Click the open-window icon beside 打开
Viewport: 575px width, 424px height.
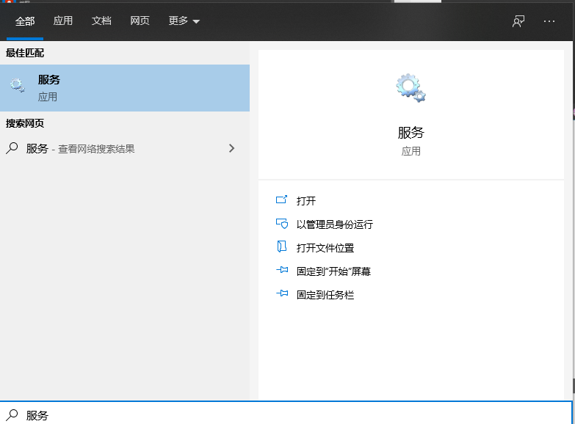point(282,200)
